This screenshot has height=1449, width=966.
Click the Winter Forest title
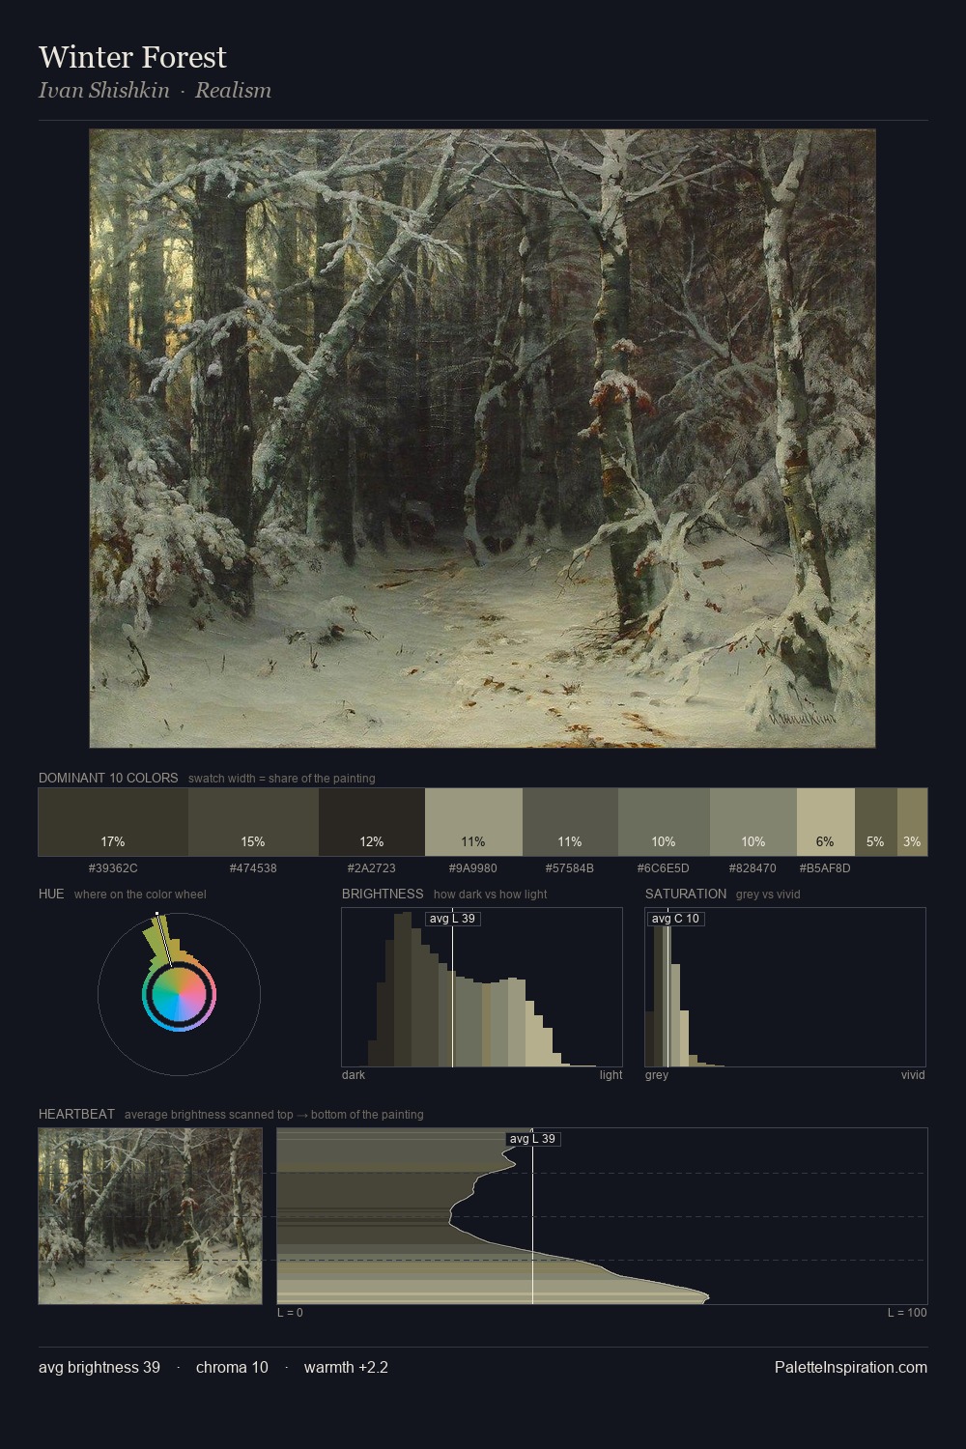[132, 57]
